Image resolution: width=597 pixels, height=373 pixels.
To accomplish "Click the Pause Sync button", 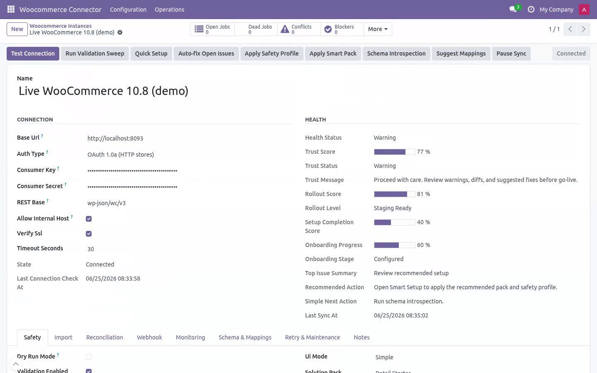I will 511,53.
